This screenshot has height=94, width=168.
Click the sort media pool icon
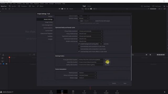point(82,9)
